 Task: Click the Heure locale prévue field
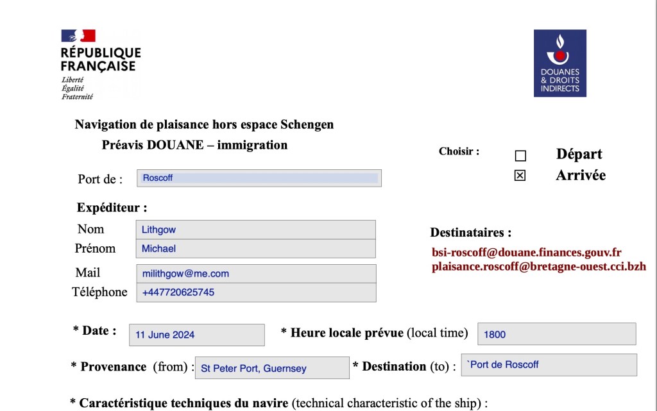point(556,334)
